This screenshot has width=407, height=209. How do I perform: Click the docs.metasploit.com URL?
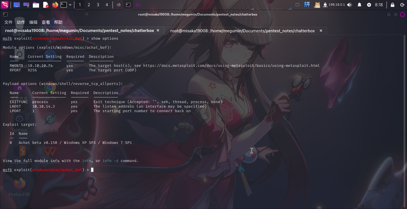(x=231, y=66)
